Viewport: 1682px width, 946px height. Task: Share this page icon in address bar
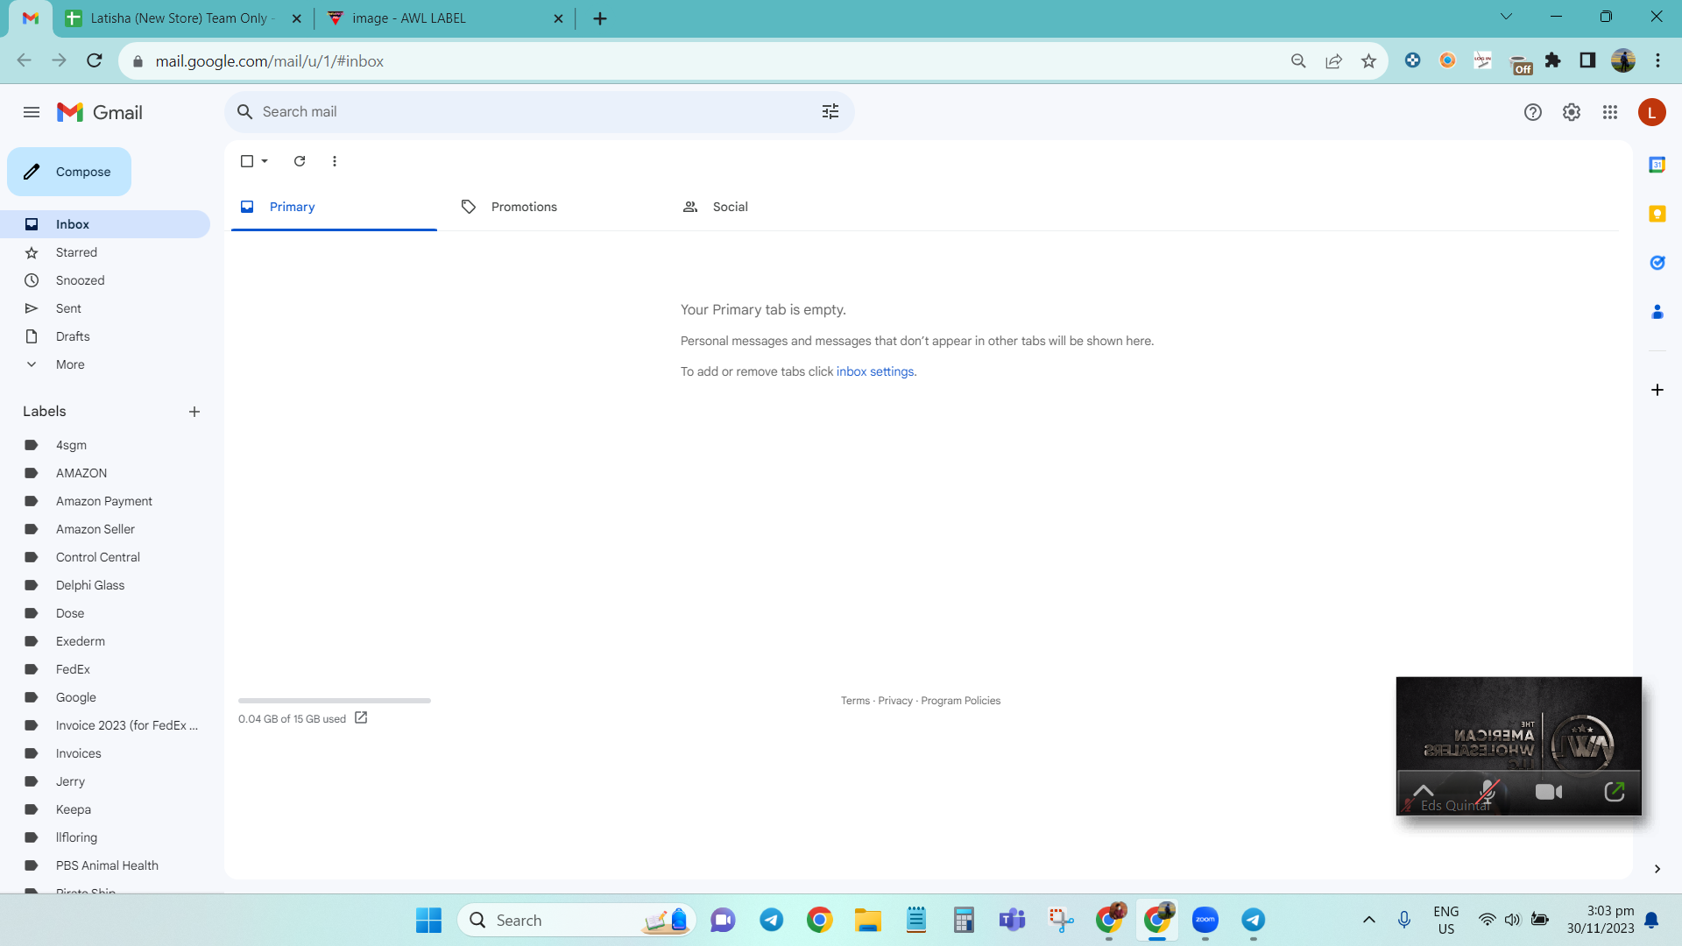tap(1333, 61)
